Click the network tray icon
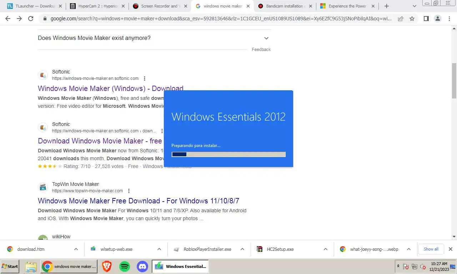Image resolution: width=457 pixels, height=274 pixels. [x=415, y=267]
